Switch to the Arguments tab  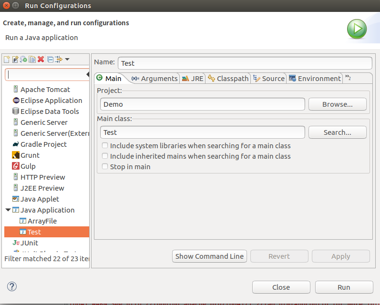(154, 79)
